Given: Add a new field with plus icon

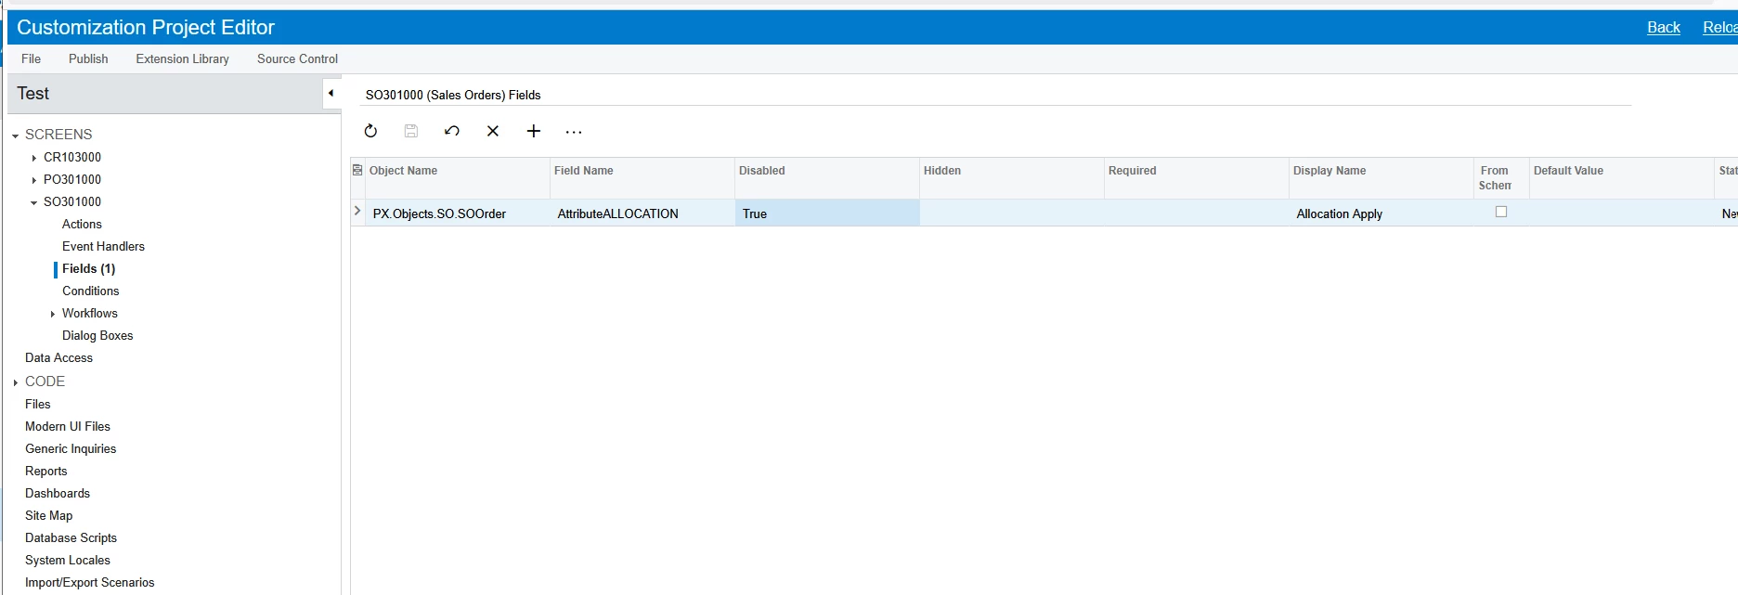Looking at the screenshot, I should (x=534, y=131).
